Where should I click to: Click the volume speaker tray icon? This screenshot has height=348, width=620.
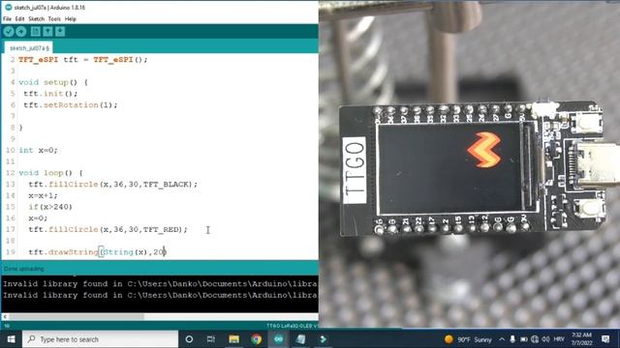tap(545, 339)
